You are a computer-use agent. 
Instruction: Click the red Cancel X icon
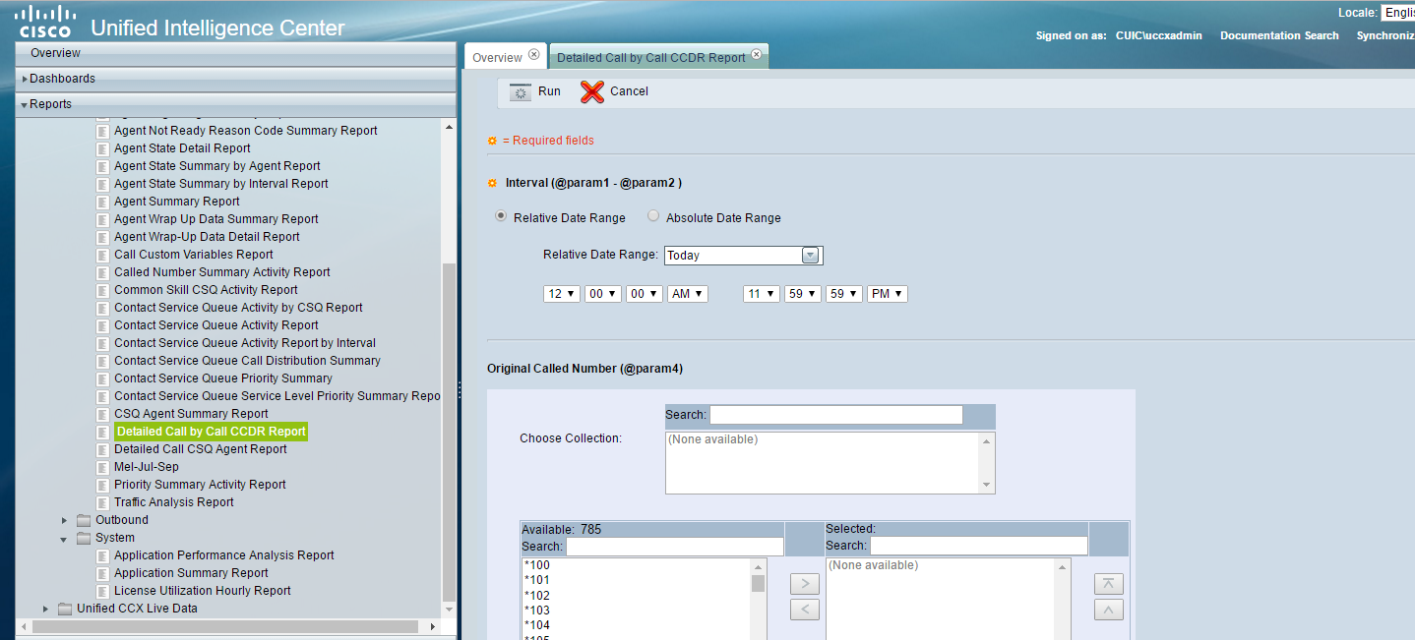click(591, 92)
